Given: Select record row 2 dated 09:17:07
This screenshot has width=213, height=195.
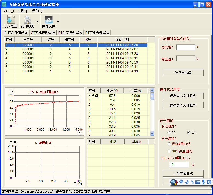Looking at the screenshot, I should tap(76, 49).
